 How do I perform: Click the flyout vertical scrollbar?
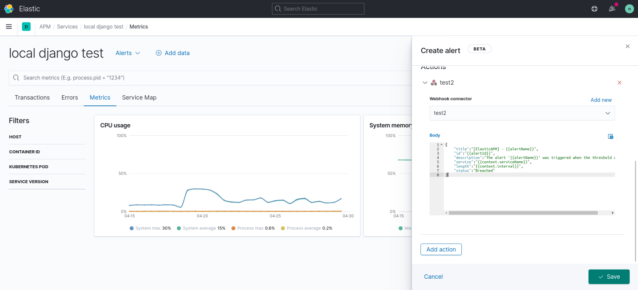pyautogui.click(x=636, y=211)
